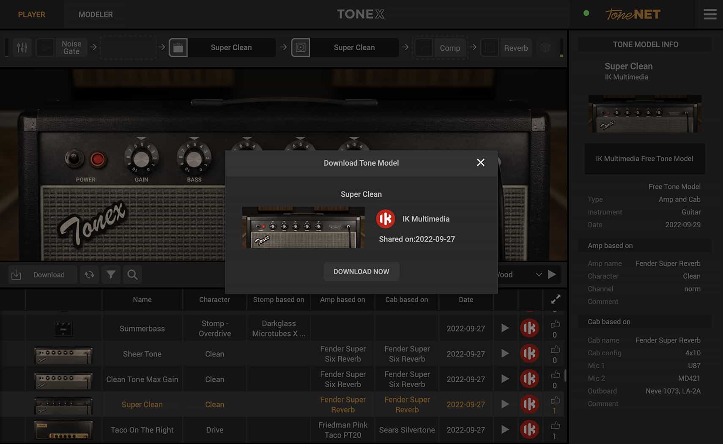The height and width of the screenshot is (444, 723).
Task: Toggle the Noise Gate block icon
Action: [45, 47]
